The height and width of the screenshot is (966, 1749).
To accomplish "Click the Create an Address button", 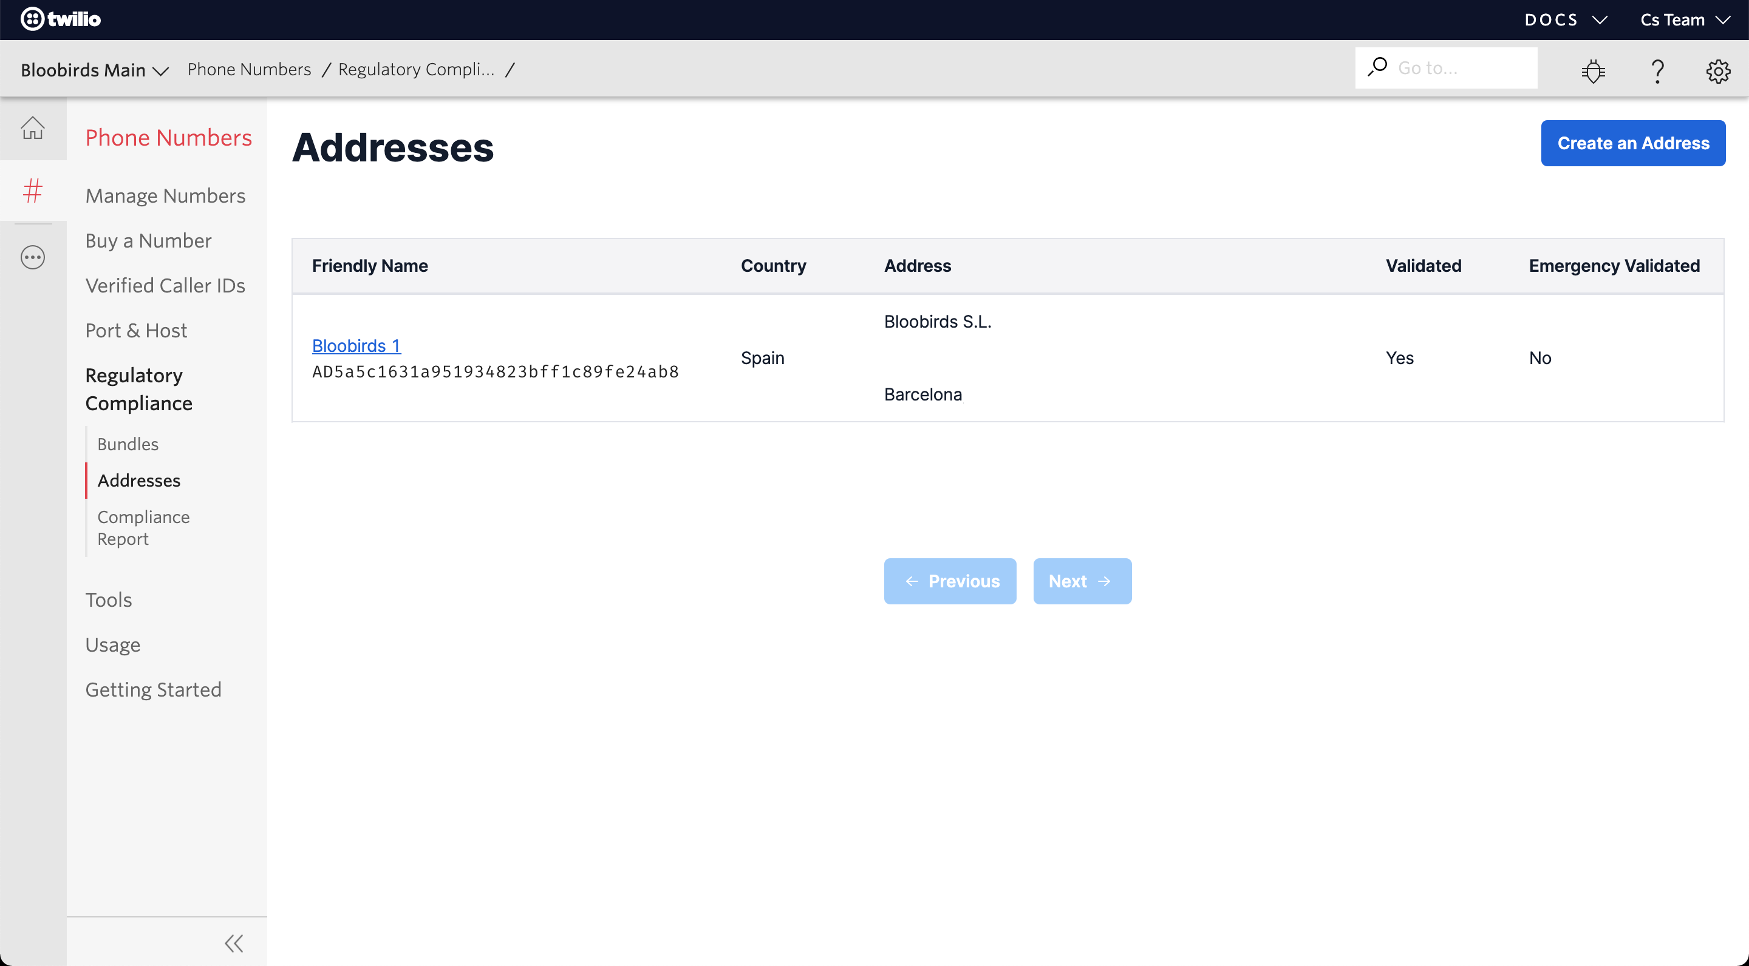I will coord(1633,143).
